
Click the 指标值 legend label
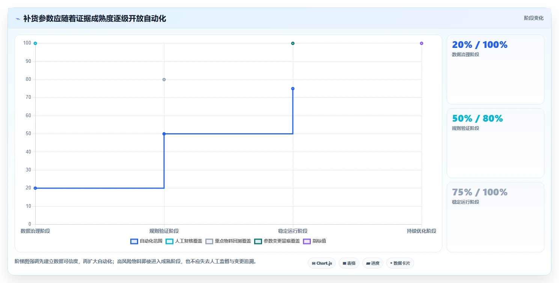pos(319,241)
